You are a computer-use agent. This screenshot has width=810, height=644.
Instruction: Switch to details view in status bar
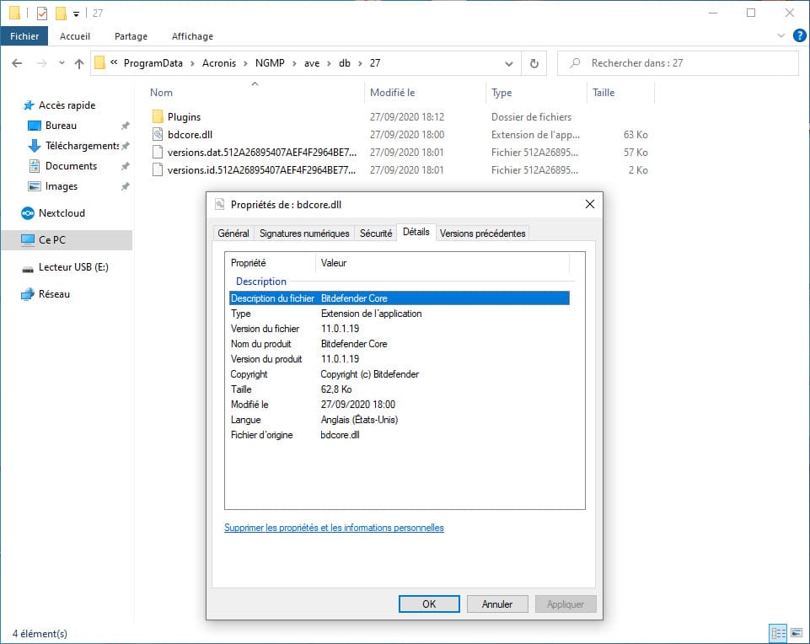click(778, 633)
